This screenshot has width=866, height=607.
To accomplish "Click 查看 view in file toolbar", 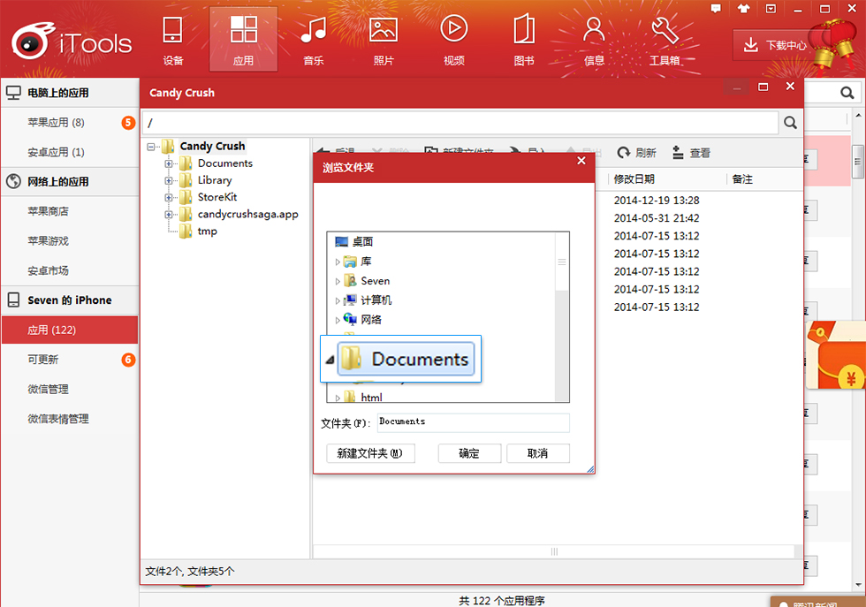I will (691, 153).
